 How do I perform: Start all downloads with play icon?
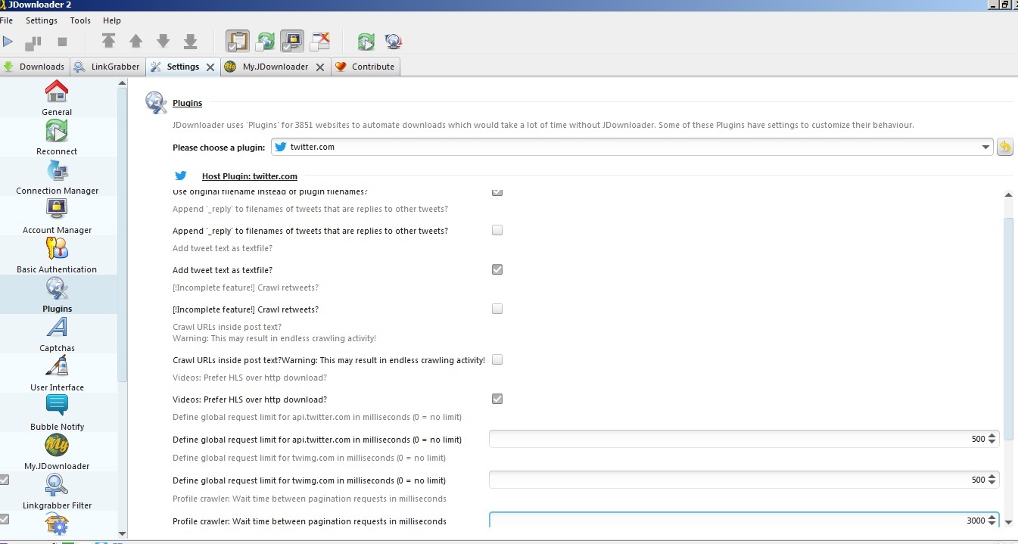(8, 42)
